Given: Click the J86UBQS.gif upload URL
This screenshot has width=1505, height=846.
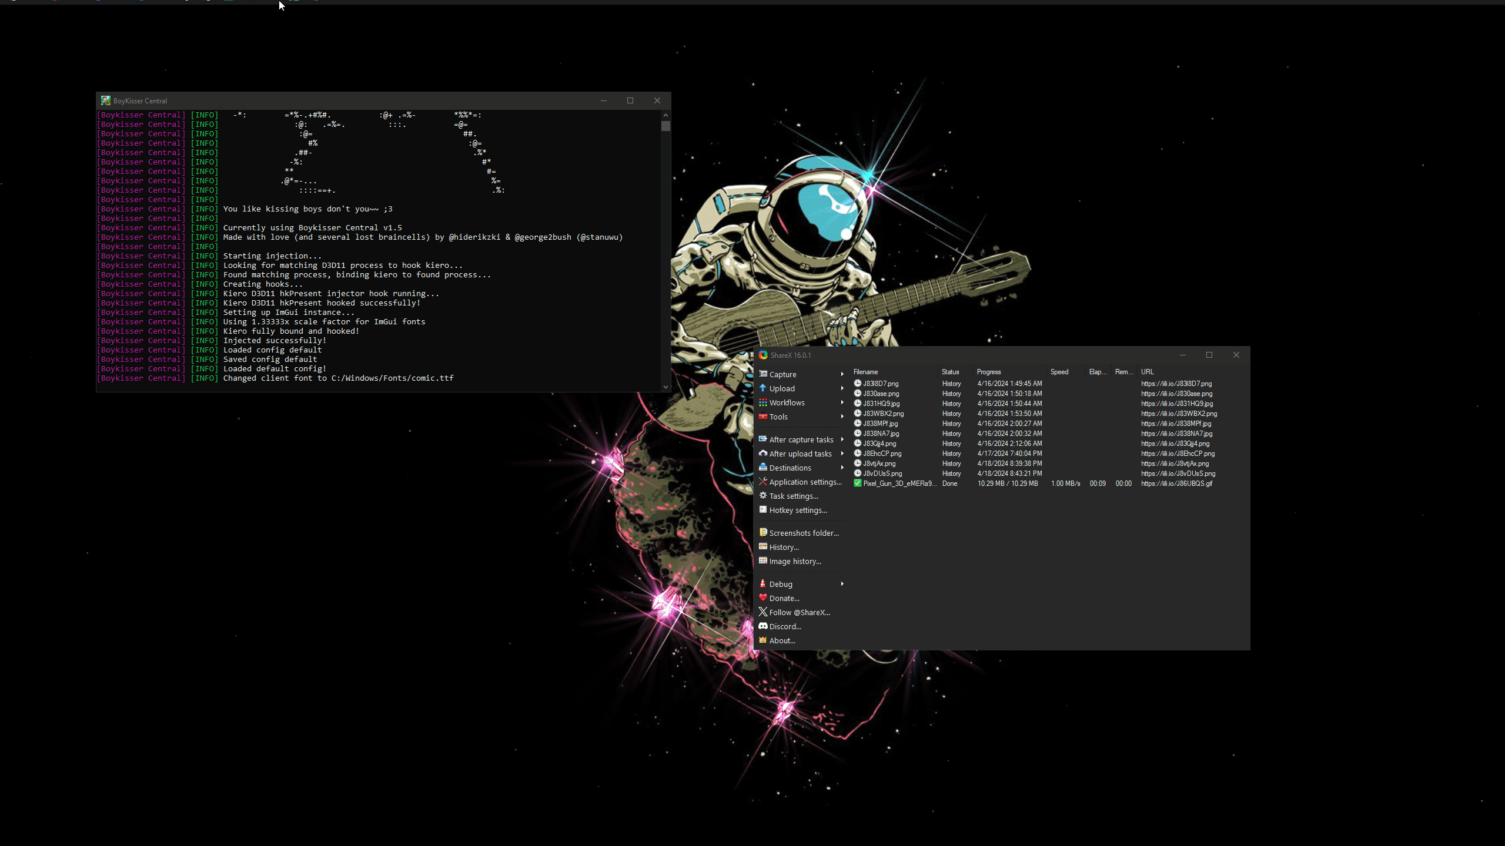Looking at the screenshot, I should coord(1176,484).
